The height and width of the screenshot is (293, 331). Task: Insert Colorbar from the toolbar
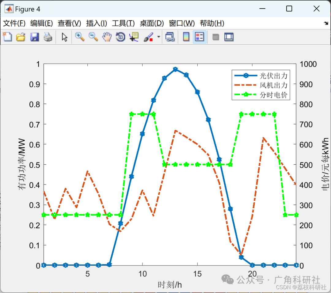tap(186, 37)
